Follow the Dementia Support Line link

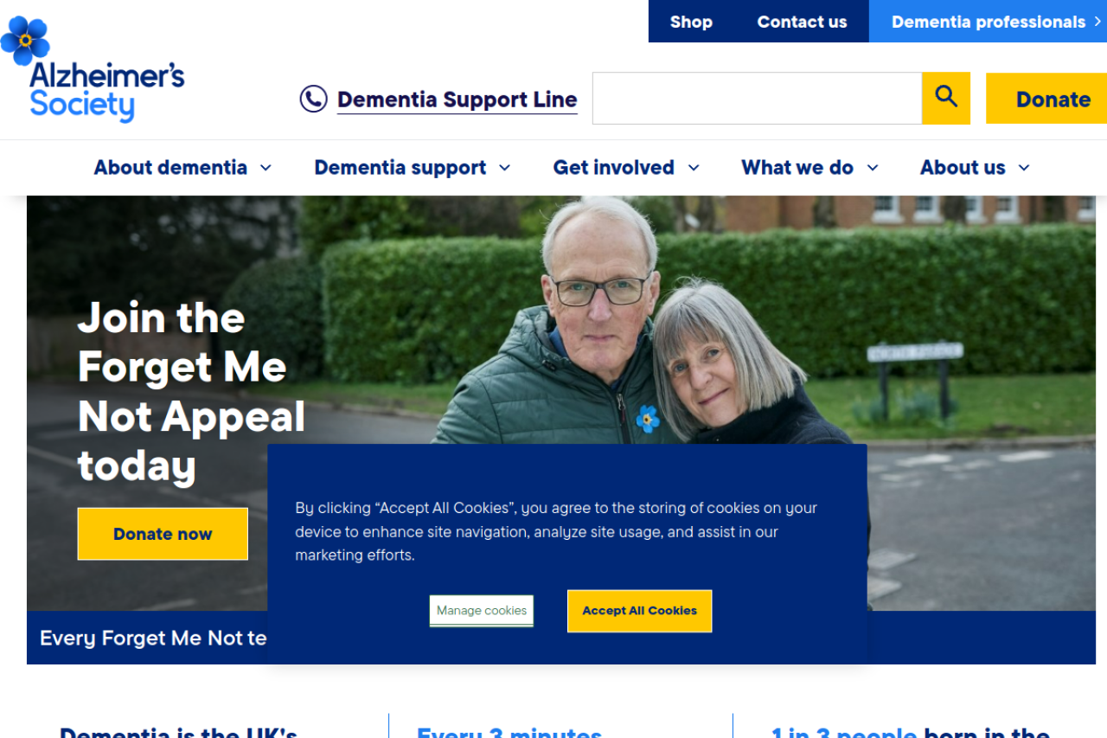457,99
